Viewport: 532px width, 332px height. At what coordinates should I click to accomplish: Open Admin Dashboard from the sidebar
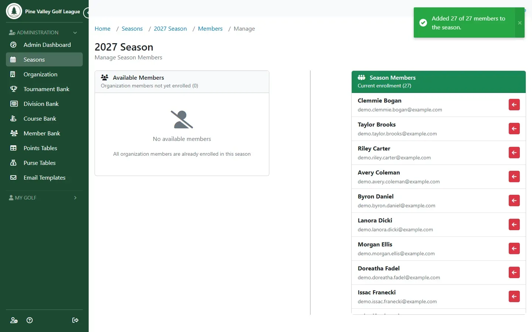pyautogui.click(x=44, y=45)
